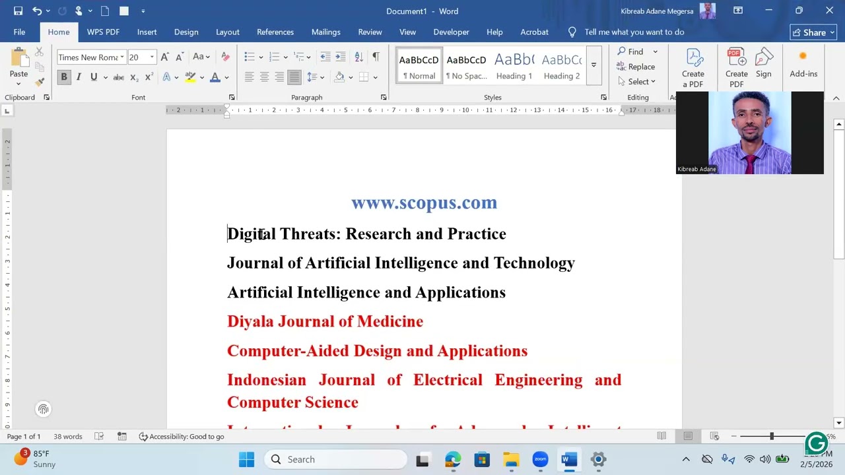The height and width of the screenshot is (475, 845).
Task: Expand the Paste options arrow
Action: point(18,83)
